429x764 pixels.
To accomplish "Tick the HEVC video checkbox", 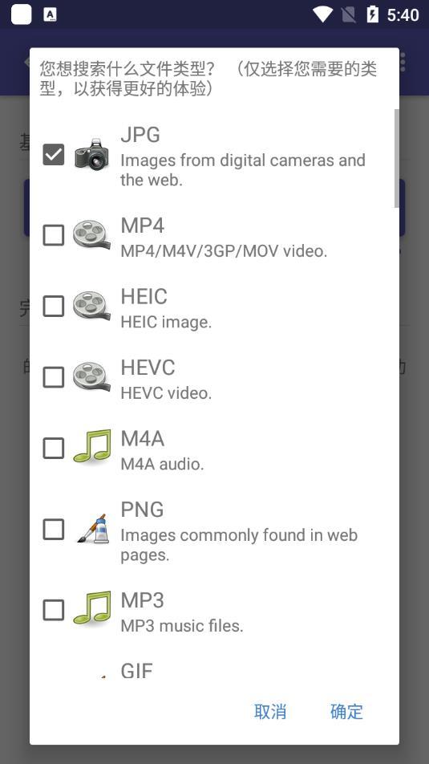I will (x=54, y=377).
